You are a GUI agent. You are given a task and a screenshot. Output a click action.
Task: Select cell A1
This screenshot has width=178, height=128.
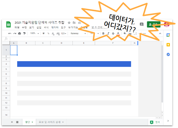[14, 50]
